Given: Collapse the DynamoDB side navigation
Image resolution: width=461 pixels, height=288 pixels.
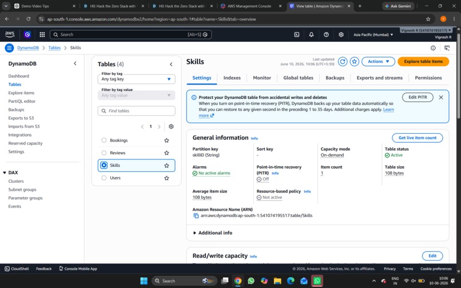Looking at the screenshot, I should pos(75,63).
